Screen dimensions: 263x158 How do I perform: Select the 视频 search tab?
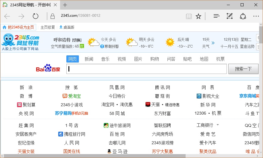(x=122, y=59)
